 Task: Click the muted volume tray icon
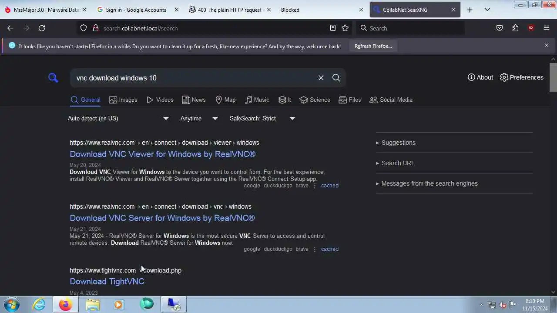pos(503,305)
